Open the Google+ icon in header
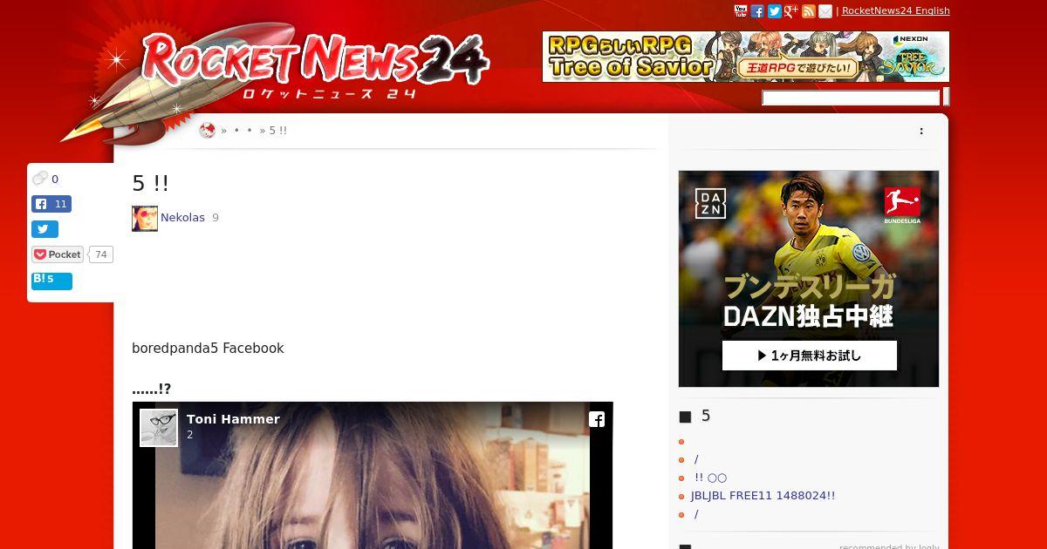The width and height of the screenshot is (1047, 549). coord(791,11)
